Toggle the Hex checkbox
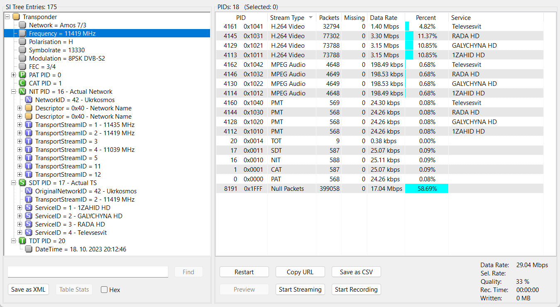 pos(104,290)
